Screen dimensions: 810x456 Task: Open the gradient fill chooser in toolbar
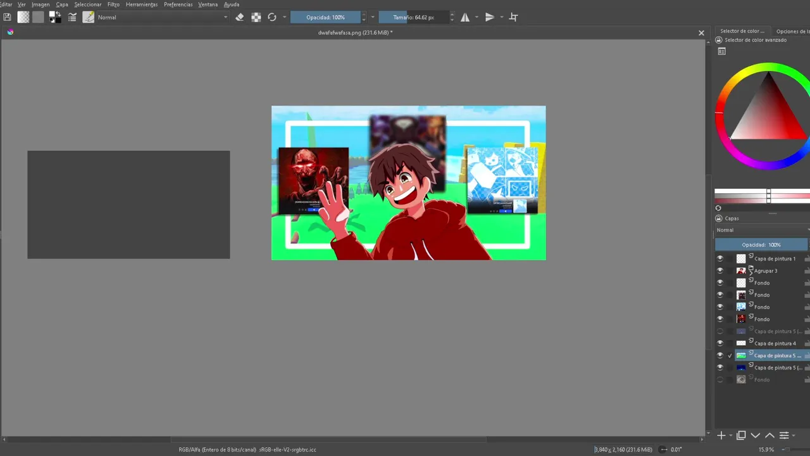pyautogui.click(x=23, y=17)
